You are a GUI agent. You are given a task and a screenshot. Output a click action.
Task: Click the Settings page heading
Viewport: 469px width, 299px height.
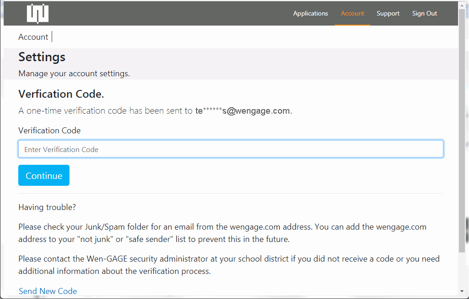(x=42, y=57)
